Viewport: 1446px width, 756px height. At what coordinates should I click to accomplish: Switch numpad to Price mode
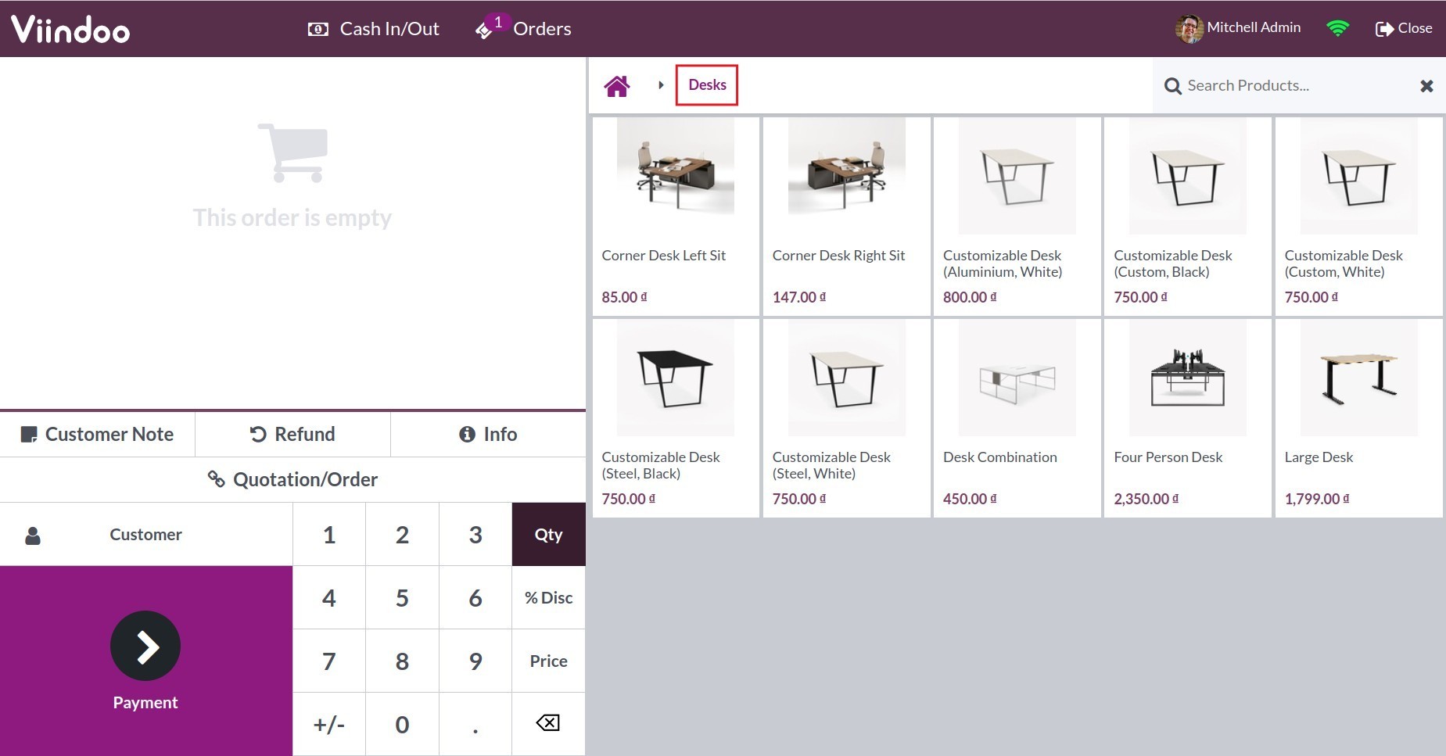[x=549, y=661]
